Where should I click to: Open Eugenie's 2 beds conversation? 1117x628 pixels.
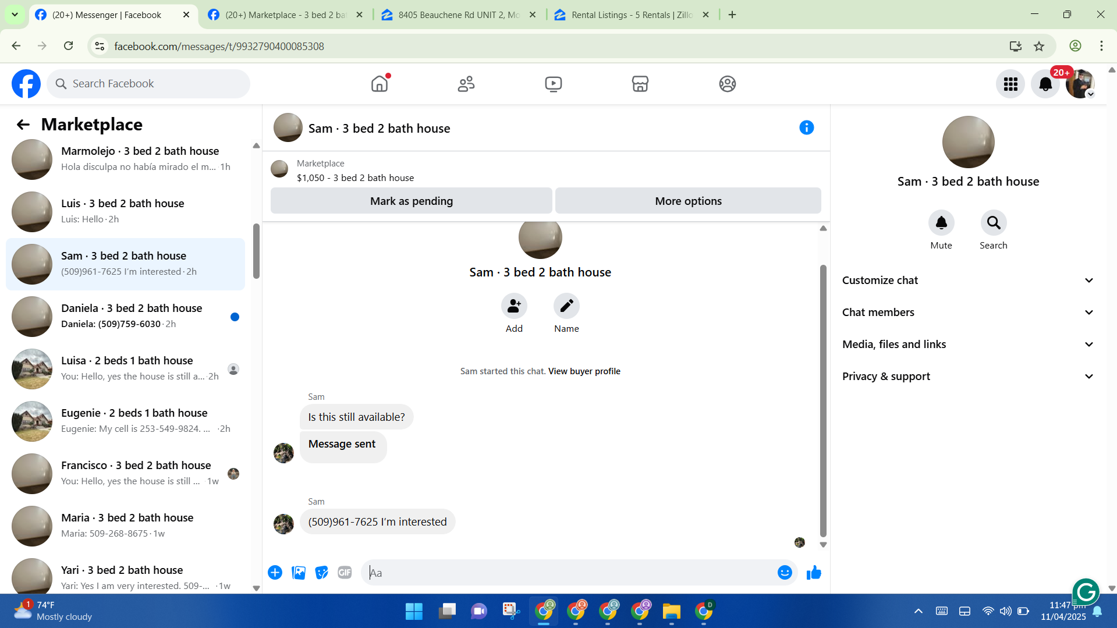[125, 421]
